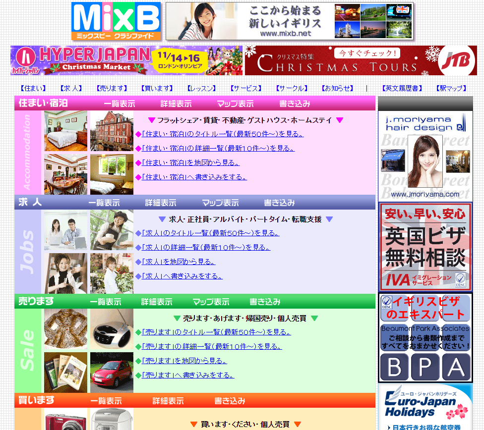Click the 売ります section title
The height and width of the screenshot is (430, 484).
click(x=36, y=301)
